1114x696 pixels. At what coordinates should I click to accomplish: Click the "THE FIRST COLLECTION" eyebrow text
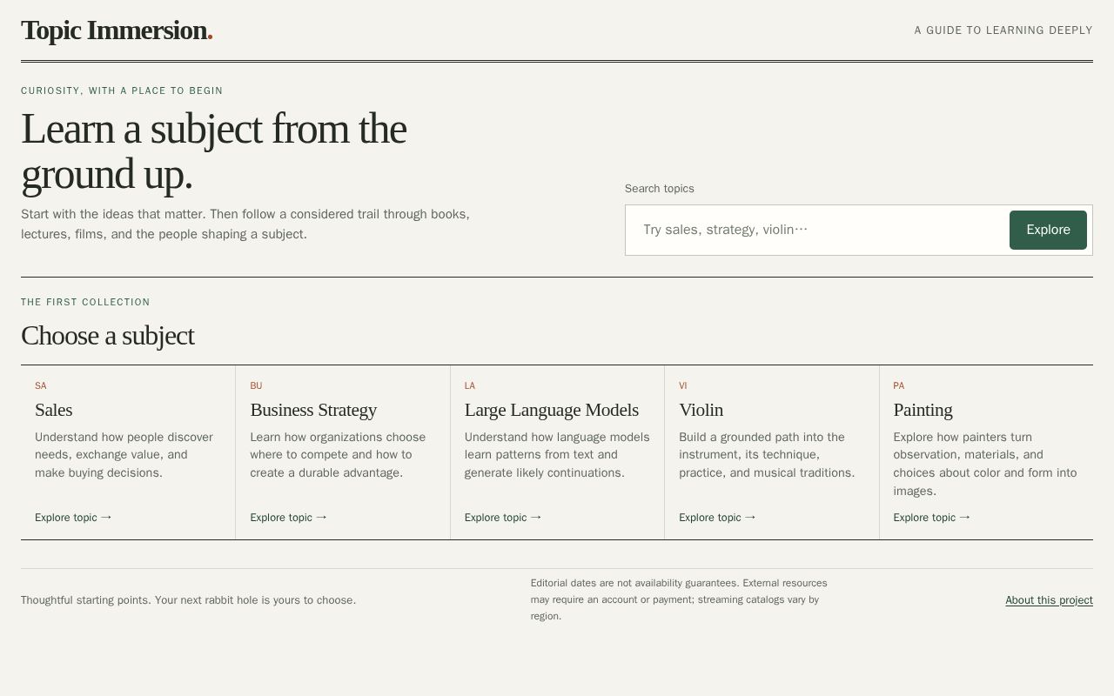pyautogui.click(x=85, y=303)
